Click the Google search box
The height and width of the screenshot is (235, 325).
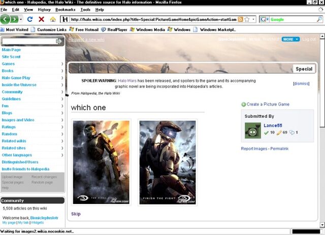(x=292, y=19)
